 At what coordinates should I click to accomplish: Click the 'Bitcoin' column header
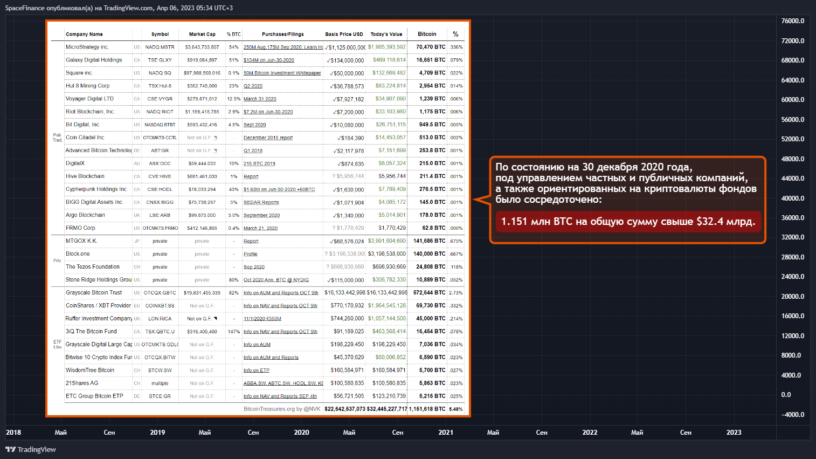tap(427, 34)
